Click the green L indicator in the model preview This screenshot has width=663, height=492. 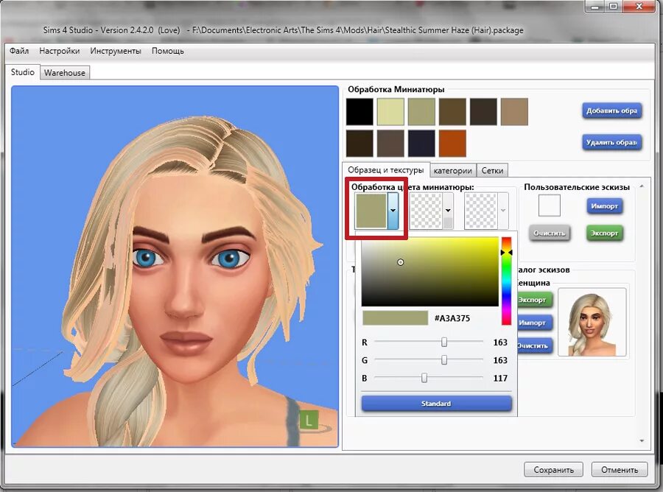pyautogui.click(x=308, y=420)
